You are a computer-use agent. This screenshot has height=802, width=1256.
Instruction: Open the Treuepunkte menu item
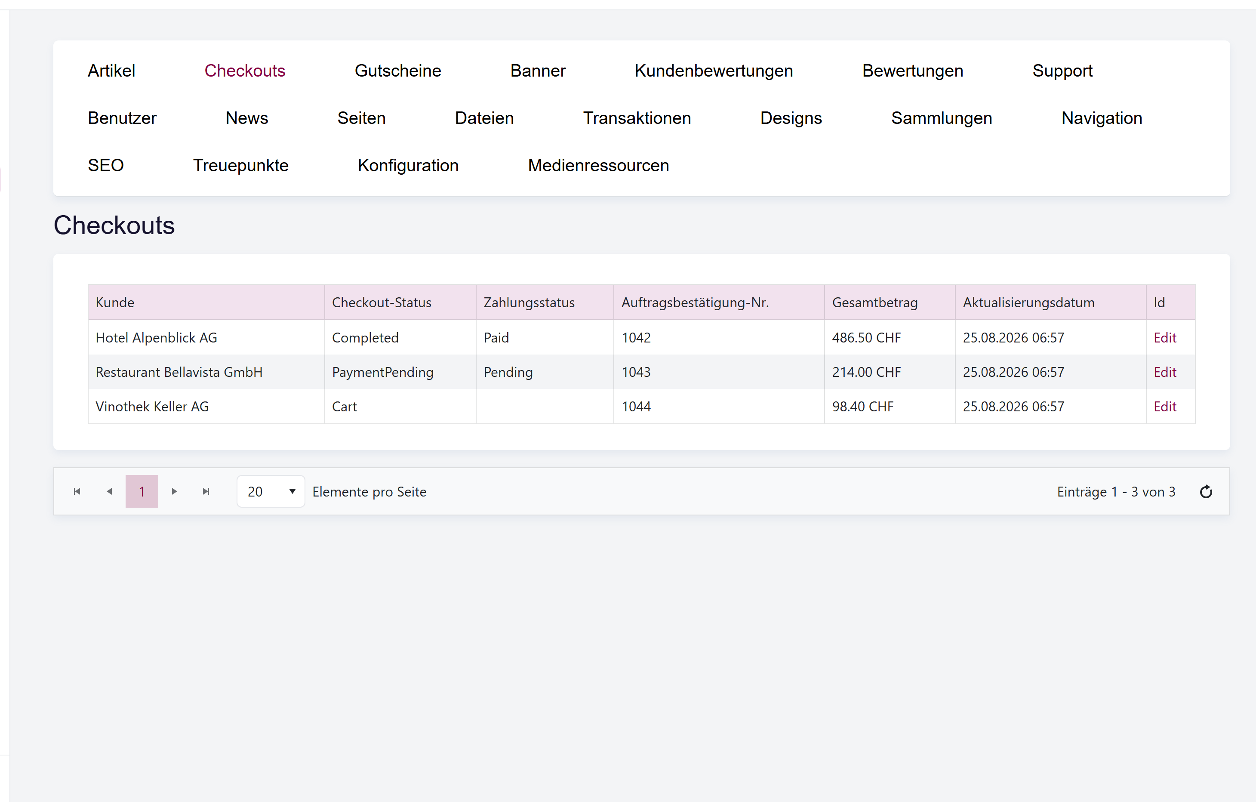[241, 165]
